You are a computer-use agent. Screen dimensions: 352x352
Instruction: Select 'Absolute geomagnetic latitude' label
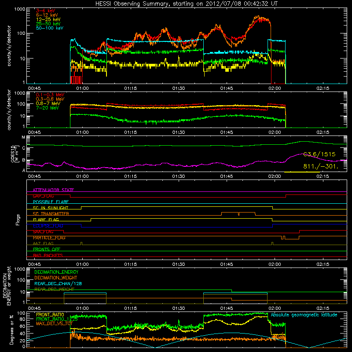304,315
